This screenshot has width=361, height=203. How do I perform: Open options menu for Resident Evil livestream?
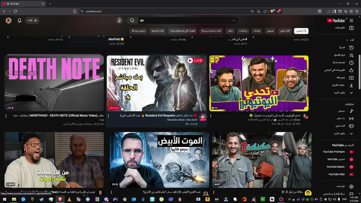click(x=108, y=116)
